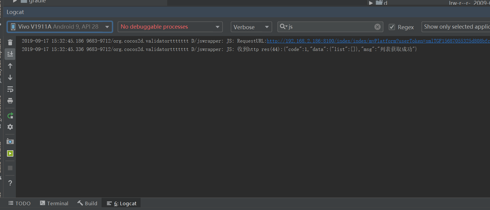Open the No debuggable processes dropdown
This screenshot has width=490, height=210.
[x=170, y=27]
